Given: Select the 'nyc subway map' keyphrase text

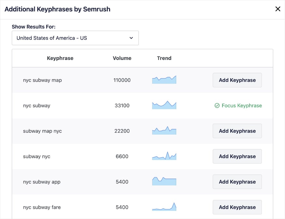Looking at the screenshot, I should [x=42, y=80].
